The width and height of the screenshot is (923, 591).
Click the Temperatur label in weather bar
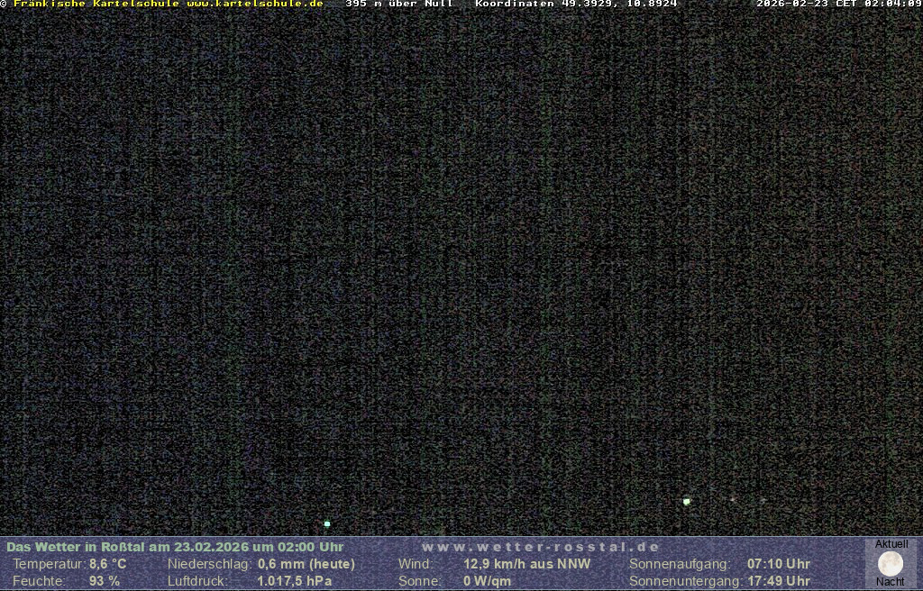coord(48,564)
